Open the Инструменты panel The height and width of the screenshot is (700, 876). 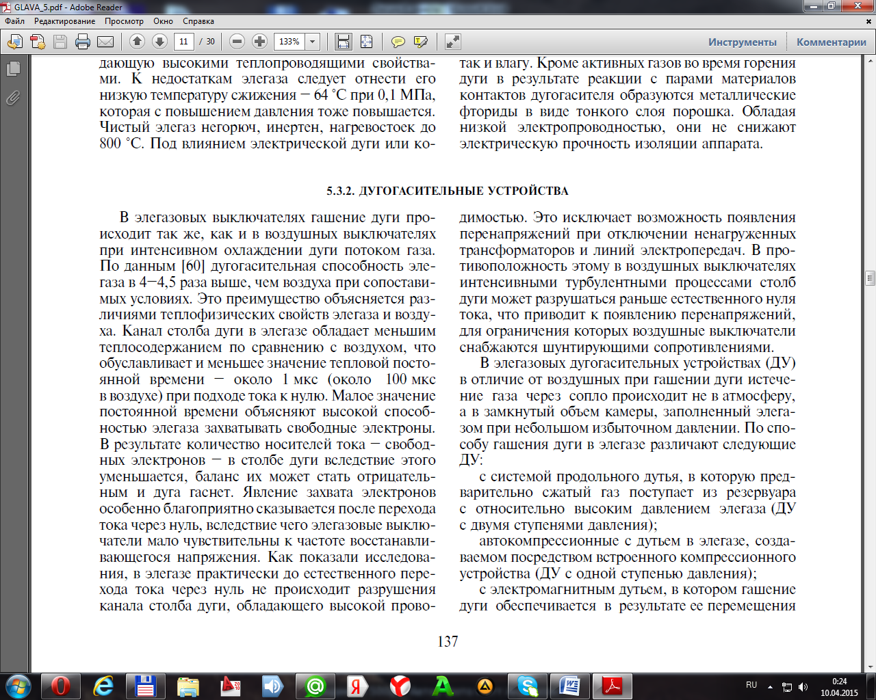[x=743, y=42]
